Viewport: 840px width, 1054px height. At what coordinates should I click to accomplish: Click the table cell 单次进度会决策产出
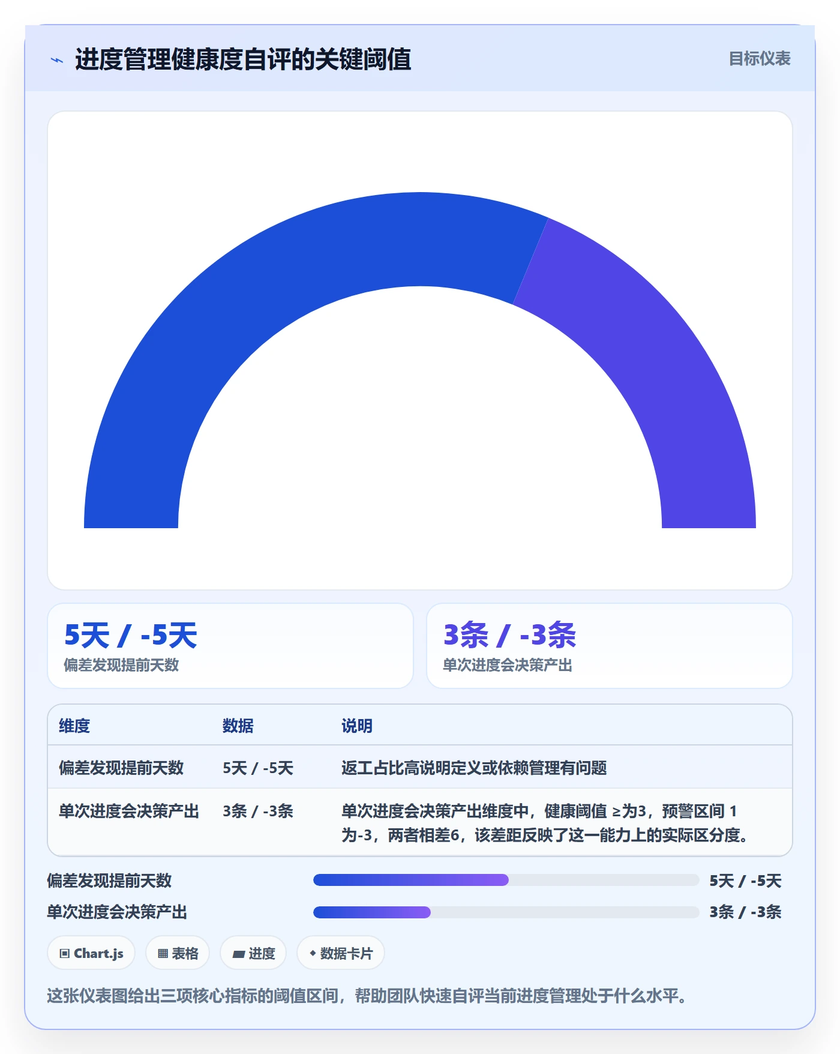pos(129,811)
